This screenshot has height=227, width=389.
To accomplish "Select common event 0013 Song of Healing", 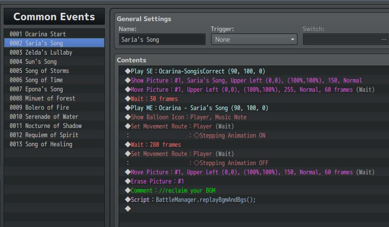I will coord(54,144).
